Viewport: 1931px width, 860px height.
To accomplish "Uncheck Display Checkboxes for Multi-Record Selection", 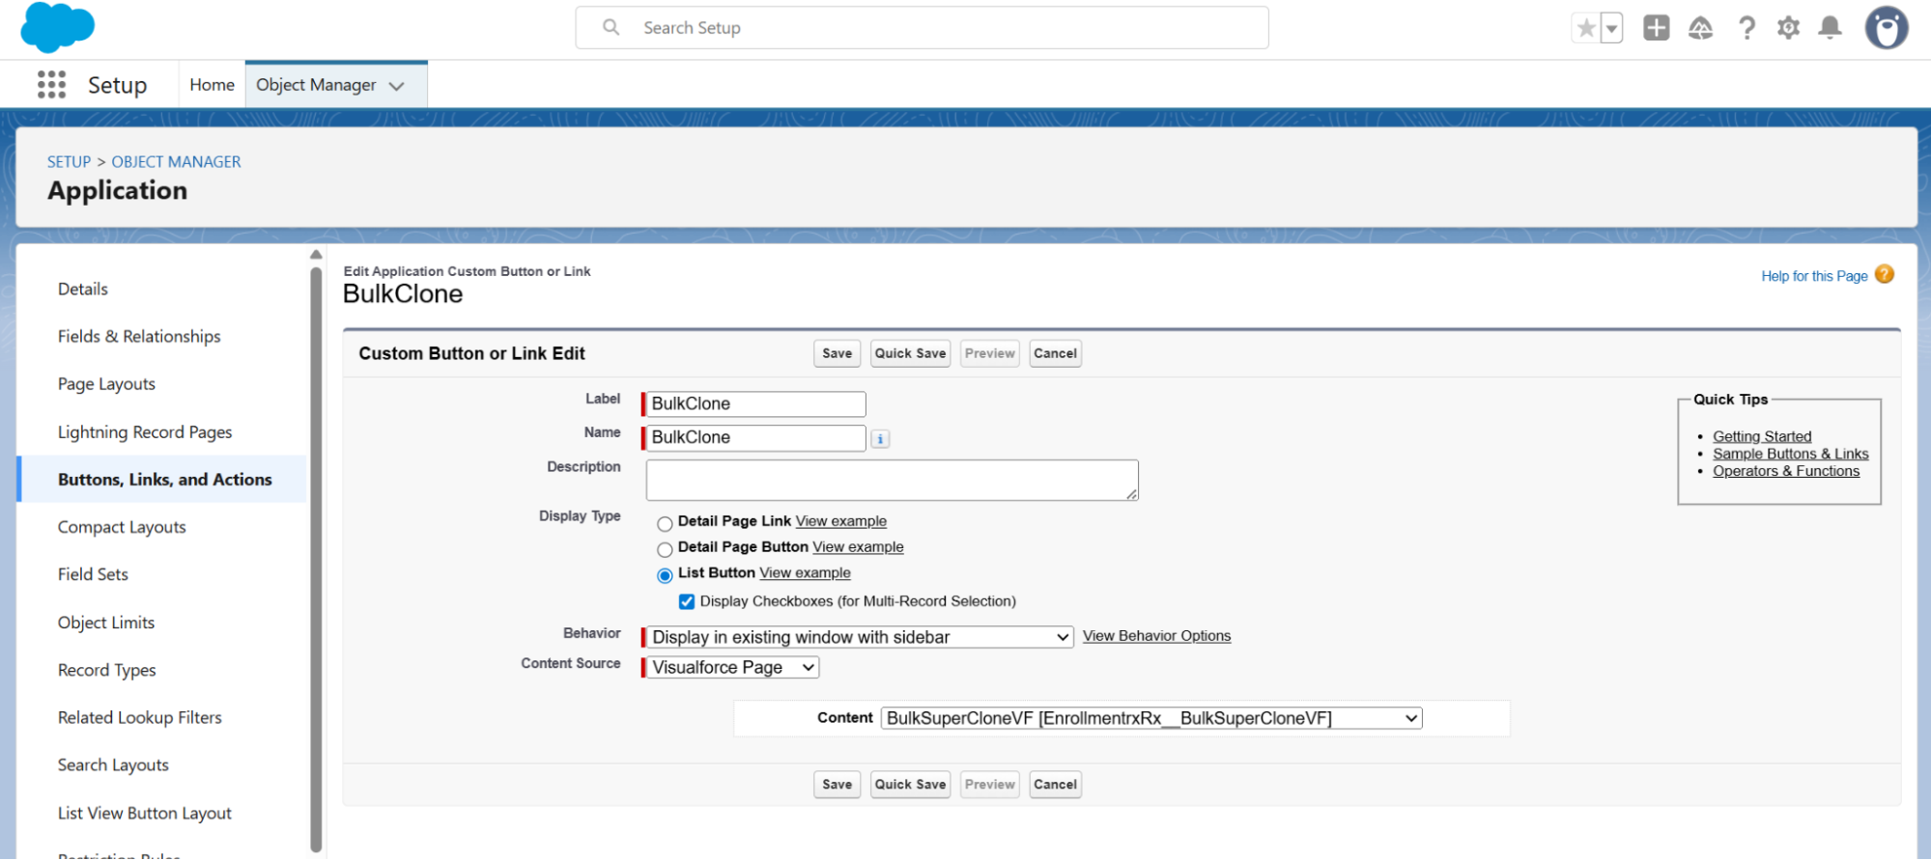I will tap(687, 602).
